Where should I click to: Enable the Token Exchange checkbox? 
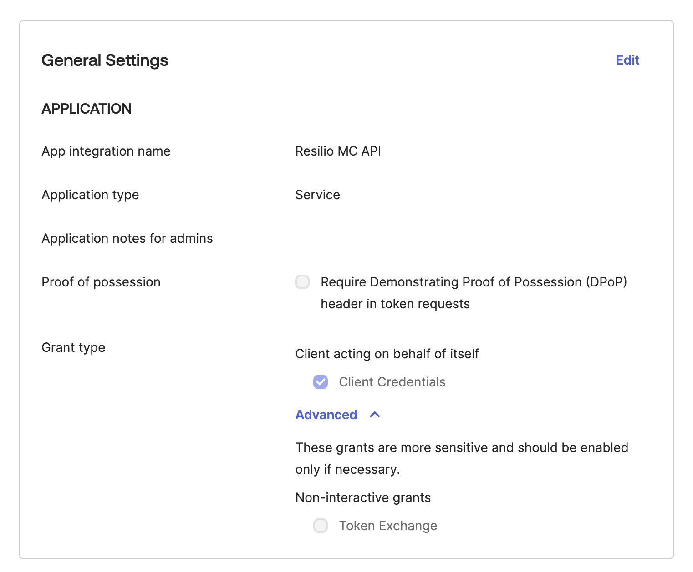point(321,526)
